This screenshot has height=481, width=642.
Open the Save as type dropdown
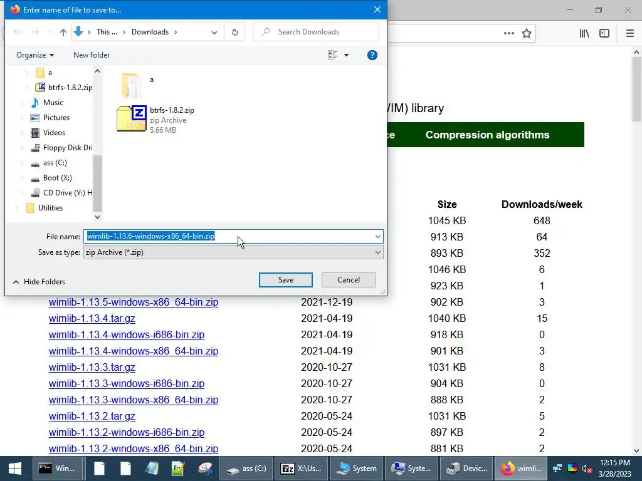click(378, 252)
